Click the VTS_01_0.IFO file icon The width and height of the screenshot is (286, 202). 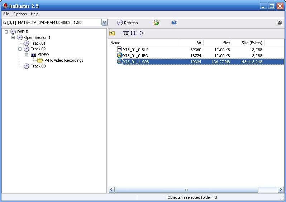click(120, 55)
